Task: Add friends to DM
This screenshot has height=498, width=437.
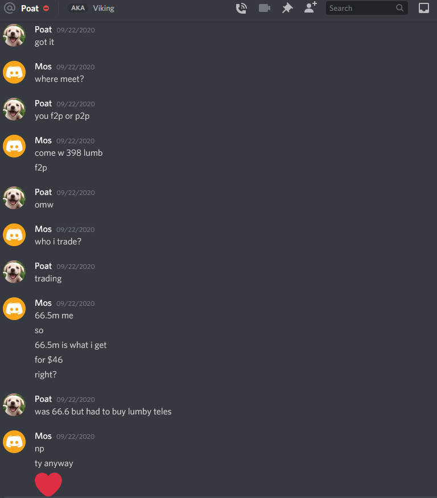Action: tap(311, 7)
